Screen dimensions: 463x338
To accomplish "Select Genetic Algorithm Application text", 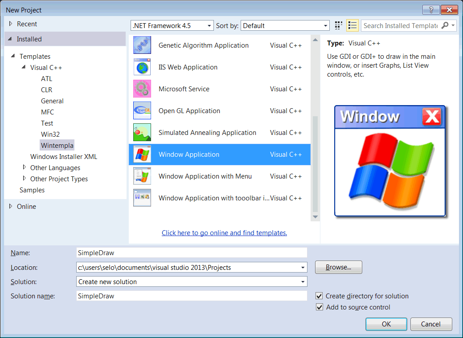I will [x=204, y=45].
